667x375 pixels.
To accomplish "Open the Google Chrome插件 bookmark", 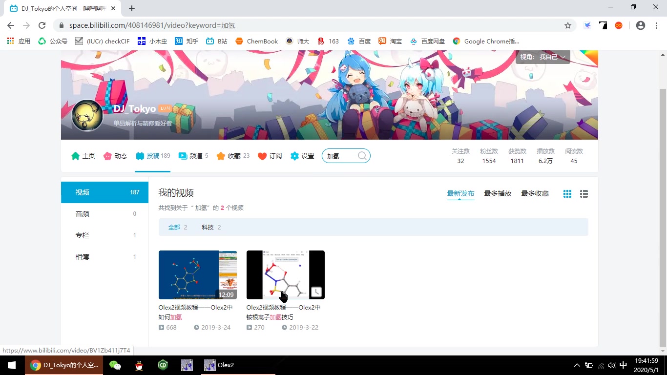I will pos(486,42).
